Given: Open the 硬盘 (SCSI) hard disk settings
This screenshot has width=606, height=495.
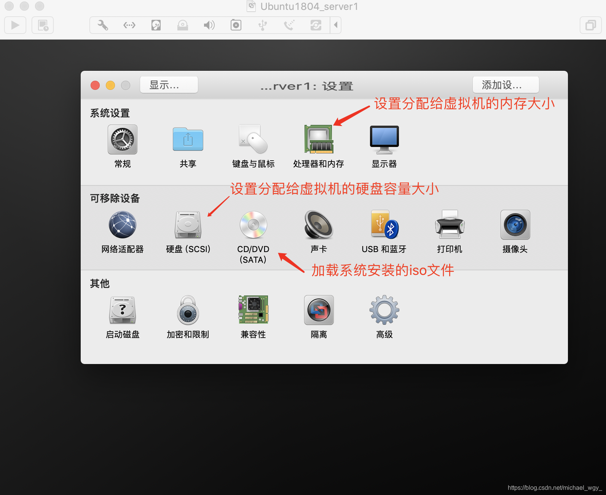Looking at the screenshot, I should point(188,232).
